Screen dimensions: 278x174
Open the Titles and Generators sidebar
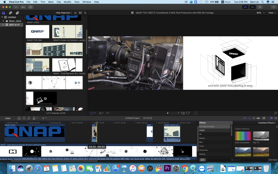click(17, 13)
